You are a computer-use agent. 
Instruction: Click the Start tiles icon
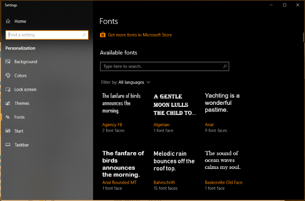[8, 131]
